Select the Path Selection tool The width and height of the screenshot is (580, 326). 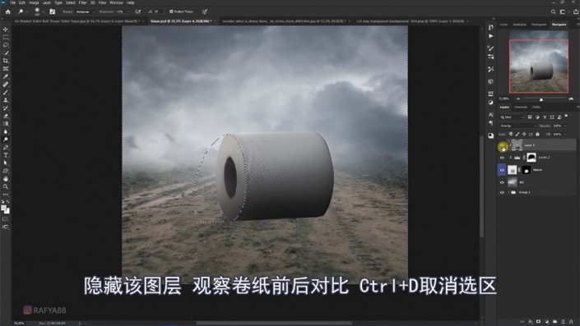(6, 163)
